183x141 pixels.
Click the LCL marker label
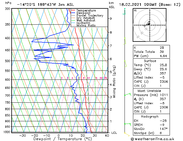pos(114,133)
